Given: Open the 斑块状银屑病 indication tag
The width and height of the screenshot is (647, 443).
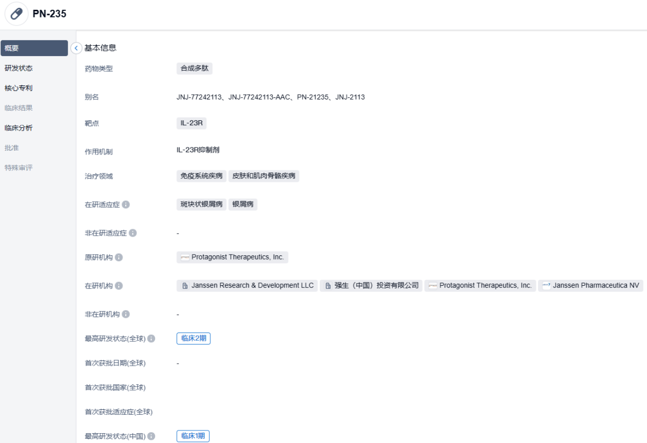Looking at the screenshot, I should pos(202,205).
